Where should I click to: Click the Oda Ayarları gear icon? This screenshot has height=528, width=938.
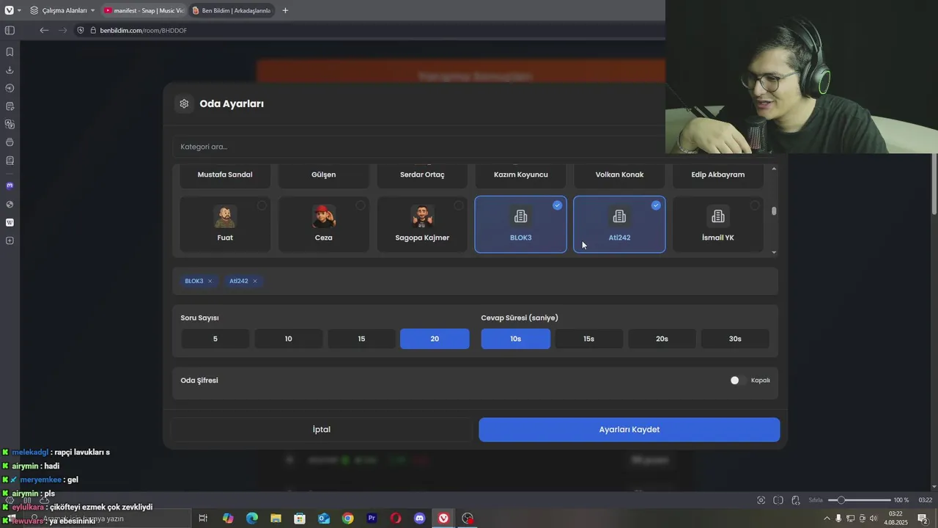[x=184, y=104]
